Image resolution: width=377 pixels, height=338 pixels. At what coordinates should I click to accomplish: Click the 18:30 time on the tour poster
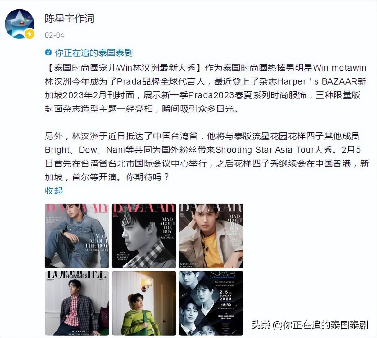[226, 305]
